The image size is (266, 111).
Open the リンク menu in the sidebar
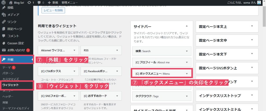(x=12, y=22)
